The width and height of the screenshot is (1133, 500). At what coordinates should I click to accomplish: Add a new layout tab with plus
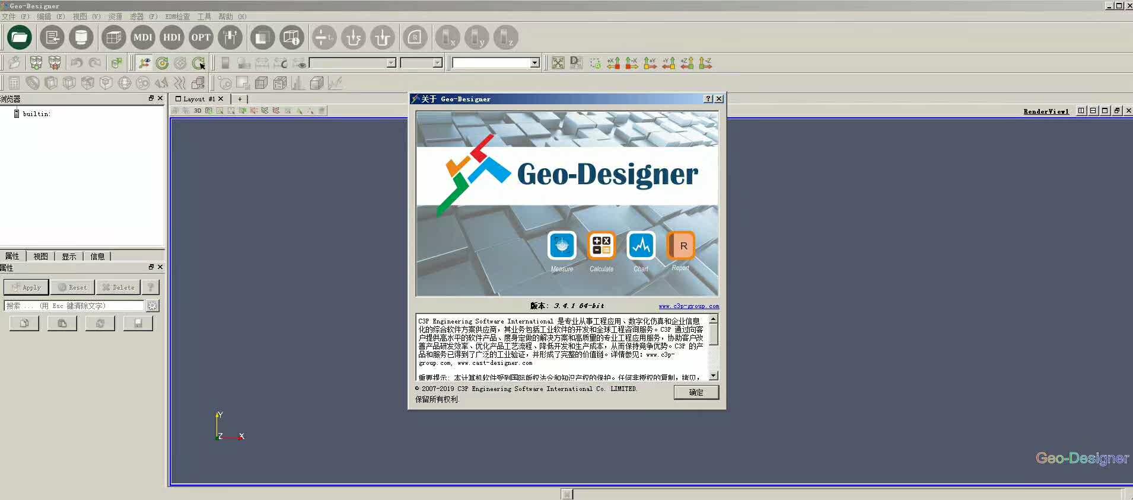[x=240, y=99]
